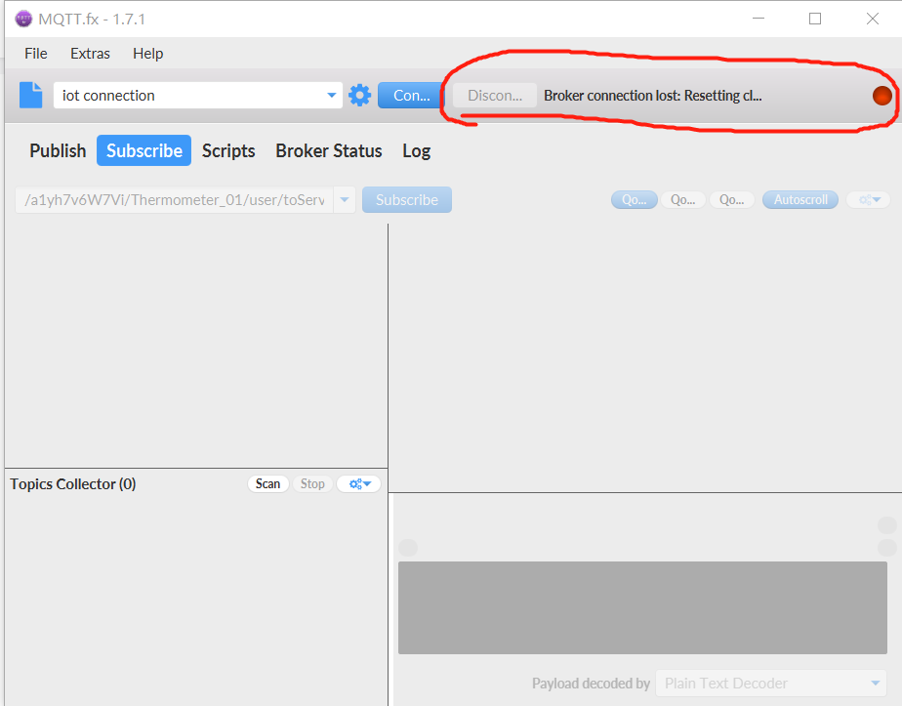The image size is (902, 706).
Task: Click the Subscribe button beside topic field
Action: [407, 199]
